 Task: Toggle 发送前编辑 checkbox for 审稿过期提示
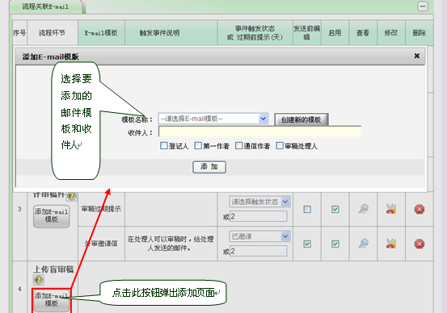coord(307,210)
